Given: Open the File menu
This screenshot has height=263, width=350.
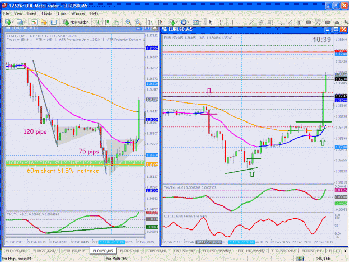Looking at the screenshot, I should point(6,13).
